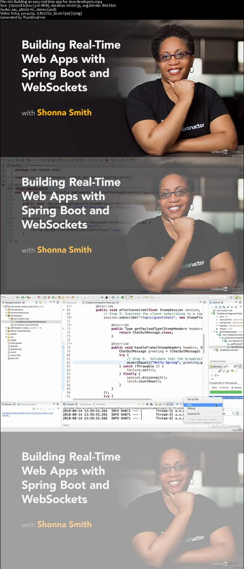
Task: Collapse All in Package Explorer toolbar
Action: pos(36,302)
